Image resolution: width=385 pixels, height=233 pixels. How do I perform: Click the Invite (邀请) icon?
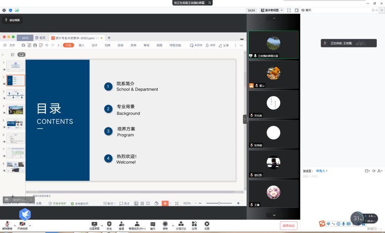click(x=121, y=225)
